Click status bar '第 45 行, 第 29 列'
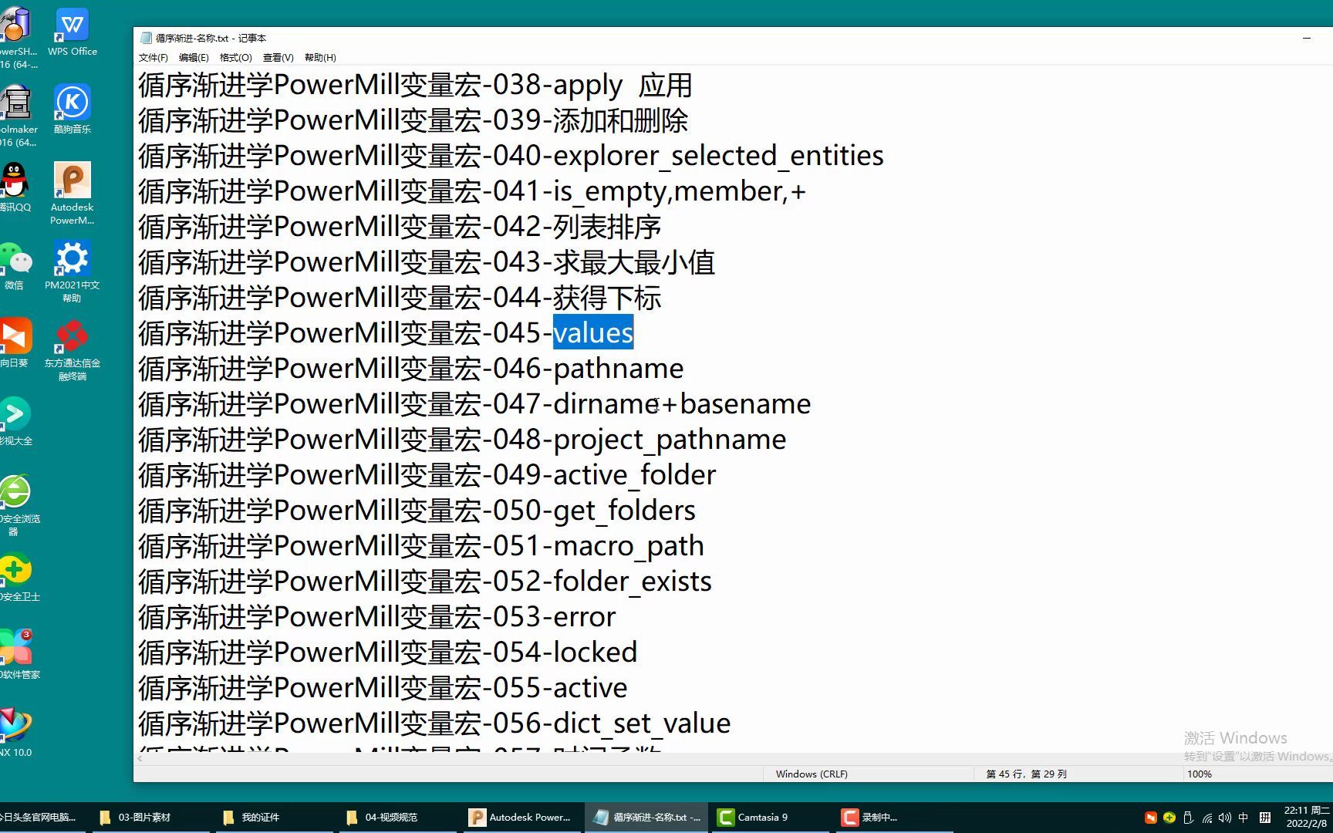The width and height of the screenshot is (1333, 833). 1026,774
